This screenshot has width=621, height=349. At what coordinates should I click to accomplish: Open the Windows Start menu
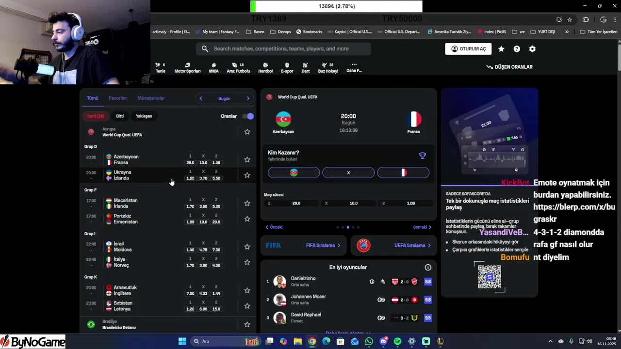[x=182, y=341]
